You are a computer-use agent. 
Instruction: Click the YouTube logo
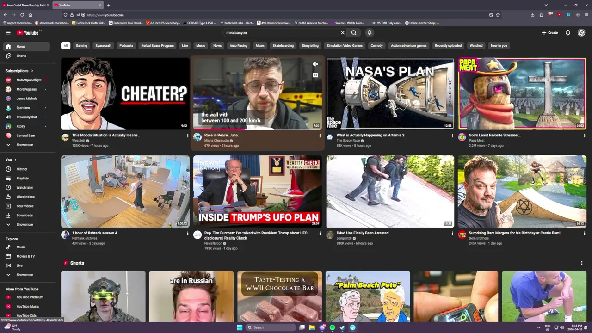tap(29, 32)
